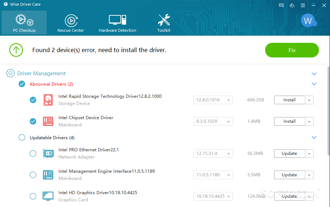Click the key tool icon in title bar

tap(292, 5)
